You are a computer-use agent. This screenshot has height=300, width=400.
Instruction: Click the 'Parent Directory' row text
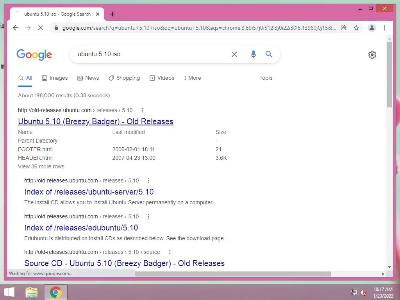tap(37, 141)
